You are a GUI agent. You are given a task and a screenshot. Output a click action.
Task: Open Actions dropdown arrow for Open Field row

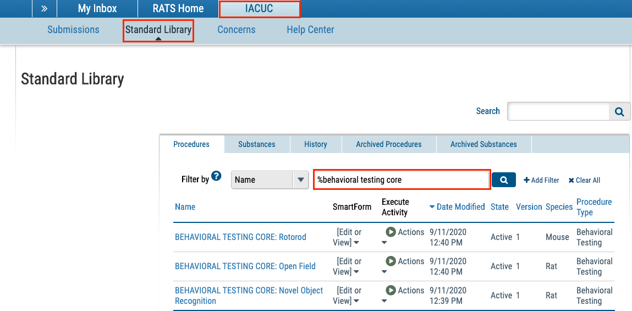pyautogui.click(x=384, y=272)
